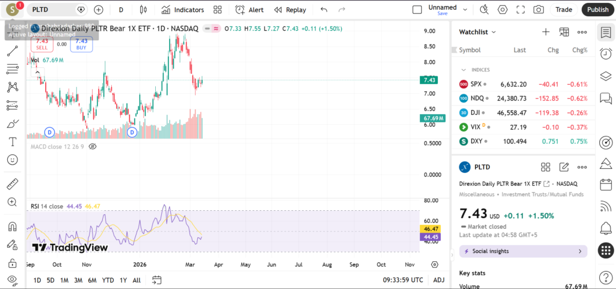Switch to YTD time range
The height and width of the screenshot is (289, 616).
[x=108, y=280]
